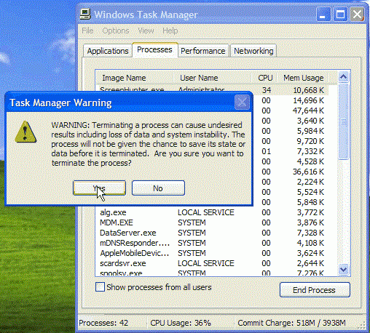
Task: Close the Task Manager Warning dialog
Action: 242,103
